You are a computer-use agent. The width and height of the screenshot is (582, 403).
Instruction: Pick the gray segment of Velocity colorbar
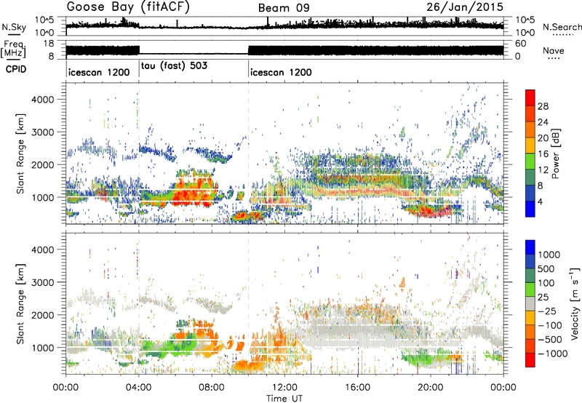(530, 303)
